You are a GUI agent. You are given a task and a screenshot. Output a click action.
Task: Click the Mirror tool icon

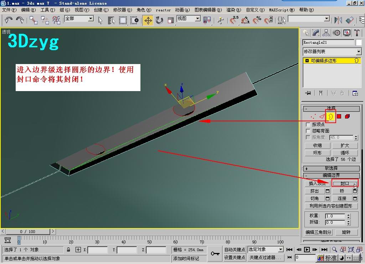338,20
